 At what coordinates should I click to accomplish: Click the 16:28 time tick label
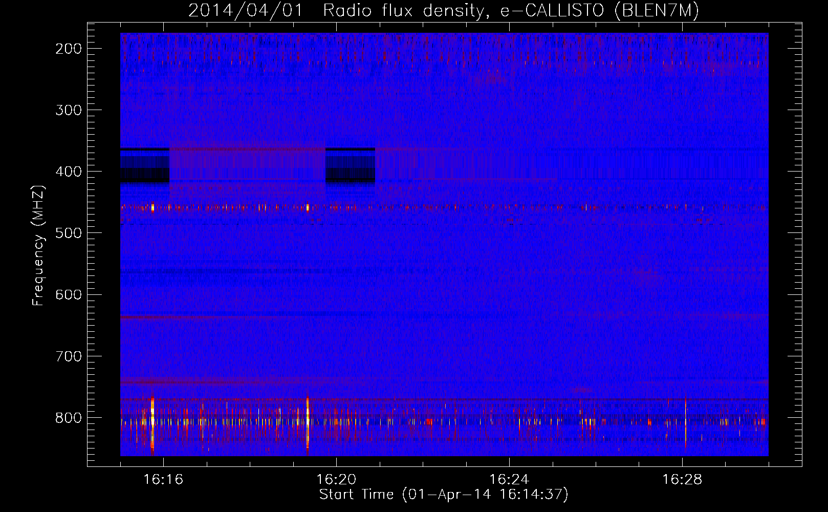(682, 480)
